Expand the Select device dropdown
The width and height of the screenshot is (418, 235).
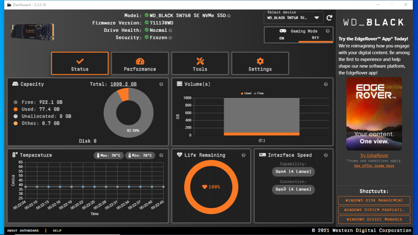316,18
